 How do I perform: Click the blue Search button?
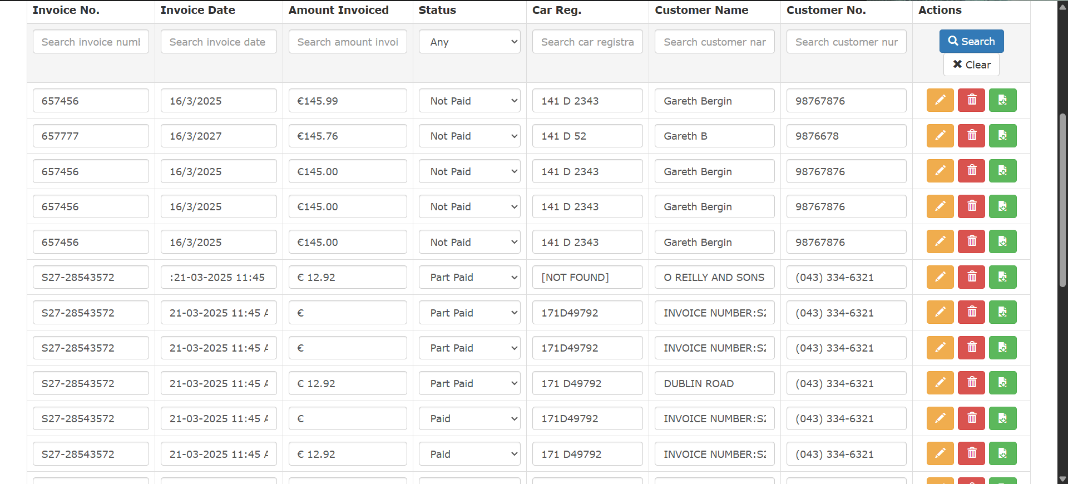coord(971,41)
